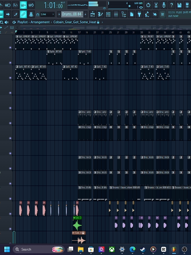Open the Plugin picker plug icon
The image size is (191, 255).
click(x=139, y=15)
